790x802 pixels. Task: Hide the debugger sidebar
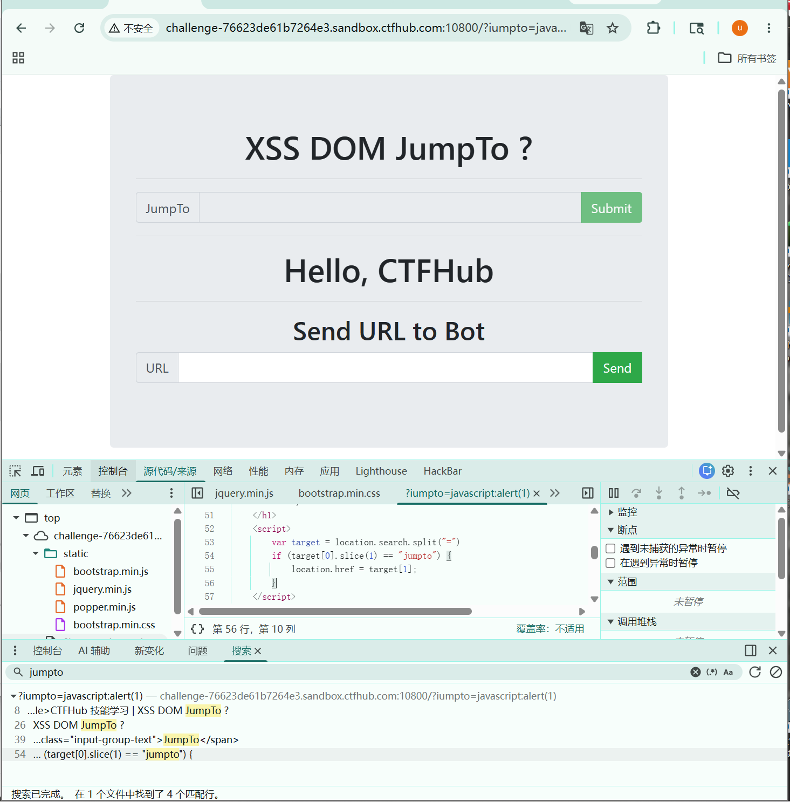click(x=588, y=493)
